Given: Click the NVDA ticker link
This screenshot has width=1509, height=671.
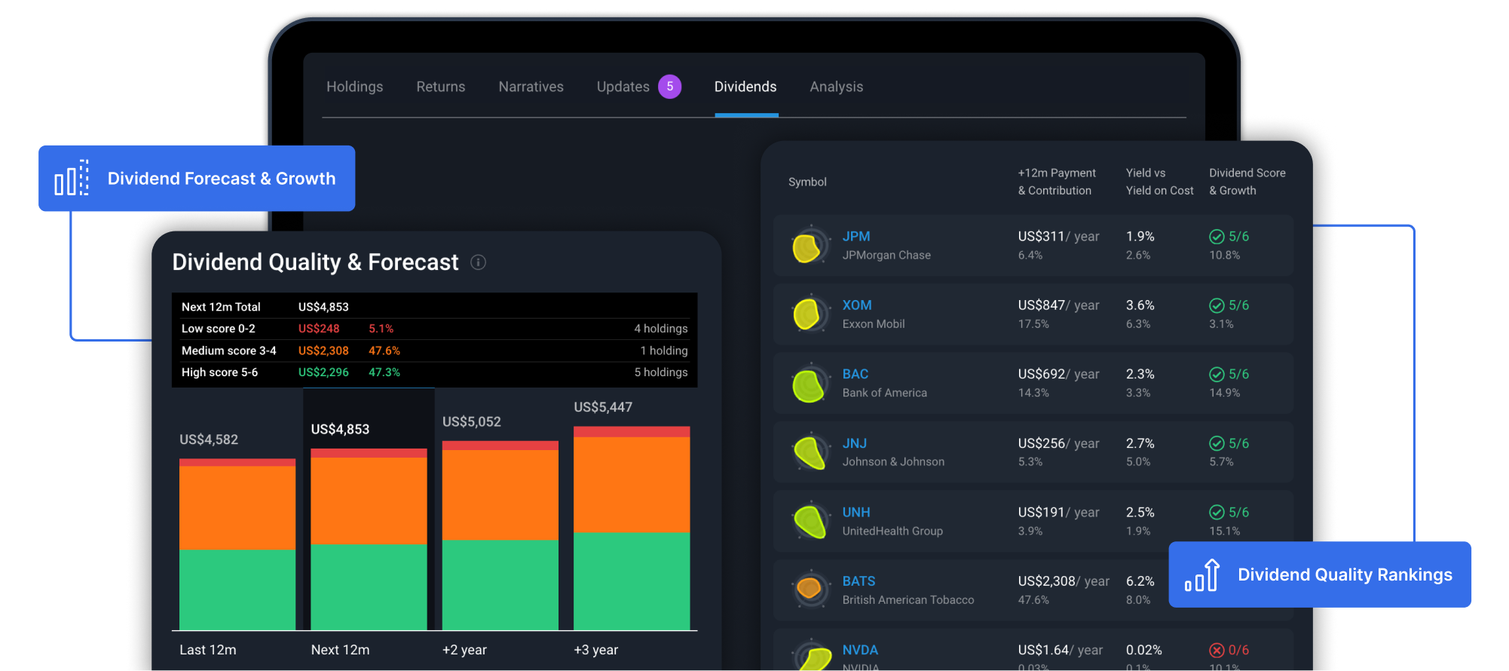Looking at the screenshot, I should [859, 650].
